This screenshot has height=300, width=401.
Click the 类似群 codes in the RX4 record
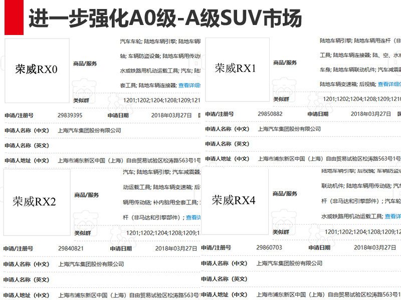click(x=363, y=232)
